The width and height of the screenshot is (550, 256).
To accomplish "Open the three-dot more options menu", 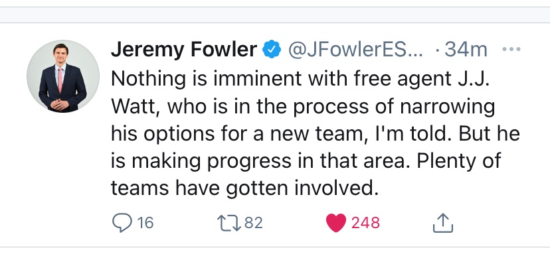I will [x=511, y=49].
